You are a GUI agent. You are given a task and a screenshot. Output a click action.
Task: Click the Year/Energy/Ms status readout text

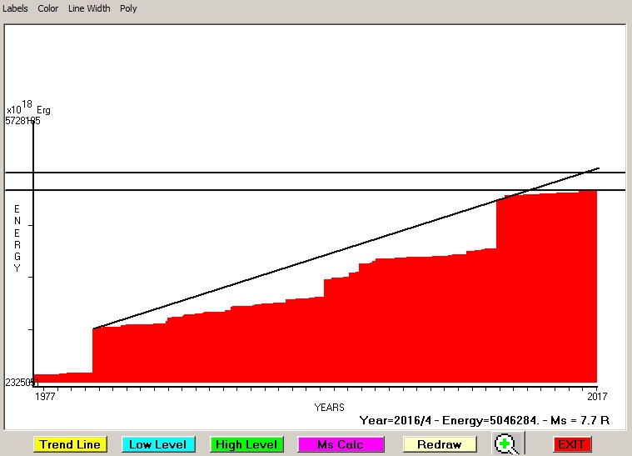pos(484,421)
